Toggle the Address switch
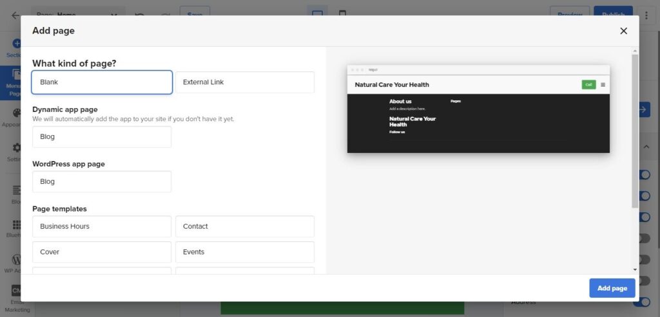The image size is (660, 317). coord(644,301)
